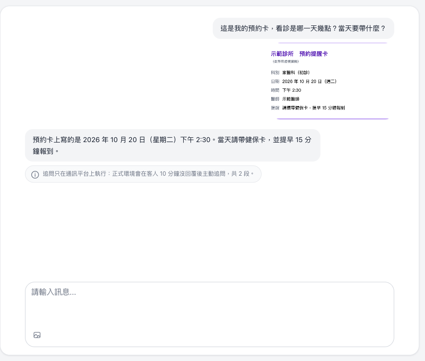This screenshot has width=425, height=361.
Task: Click the reply stating 2026 年 10 月 20 日
Action: [x=173, y=145]
